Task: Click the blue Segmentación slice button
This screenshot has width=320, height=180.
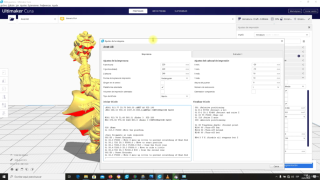Action: 298,165
